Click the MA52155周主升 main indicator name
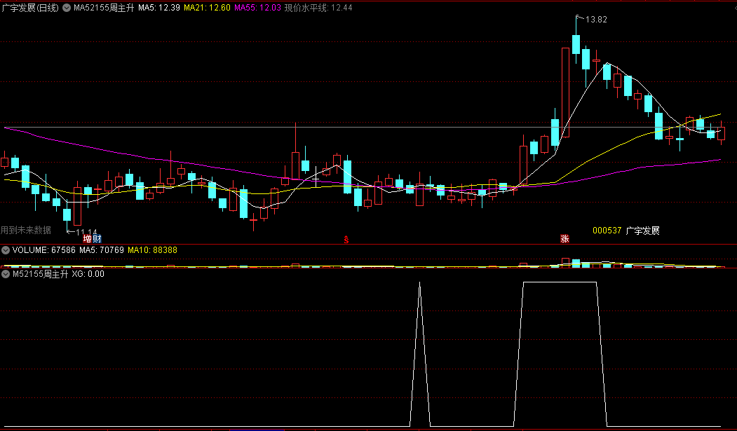The height and width of the screenshot is (431, 737). point(104,8)
